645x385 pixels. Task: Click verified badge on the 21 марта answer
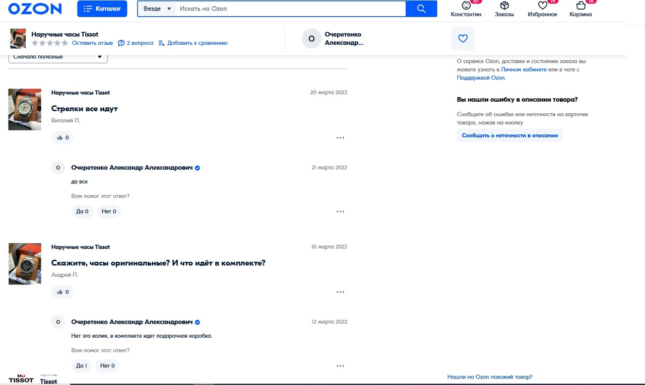[x=198, y=168]
